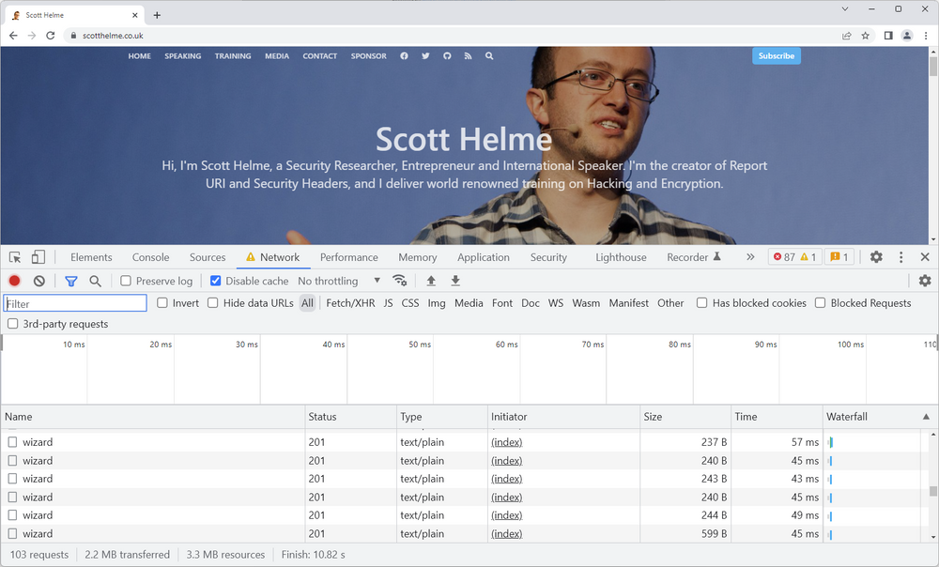Hide the network filter bar
Viewport: 939px width, 567px height.
[x=70, y=281]
